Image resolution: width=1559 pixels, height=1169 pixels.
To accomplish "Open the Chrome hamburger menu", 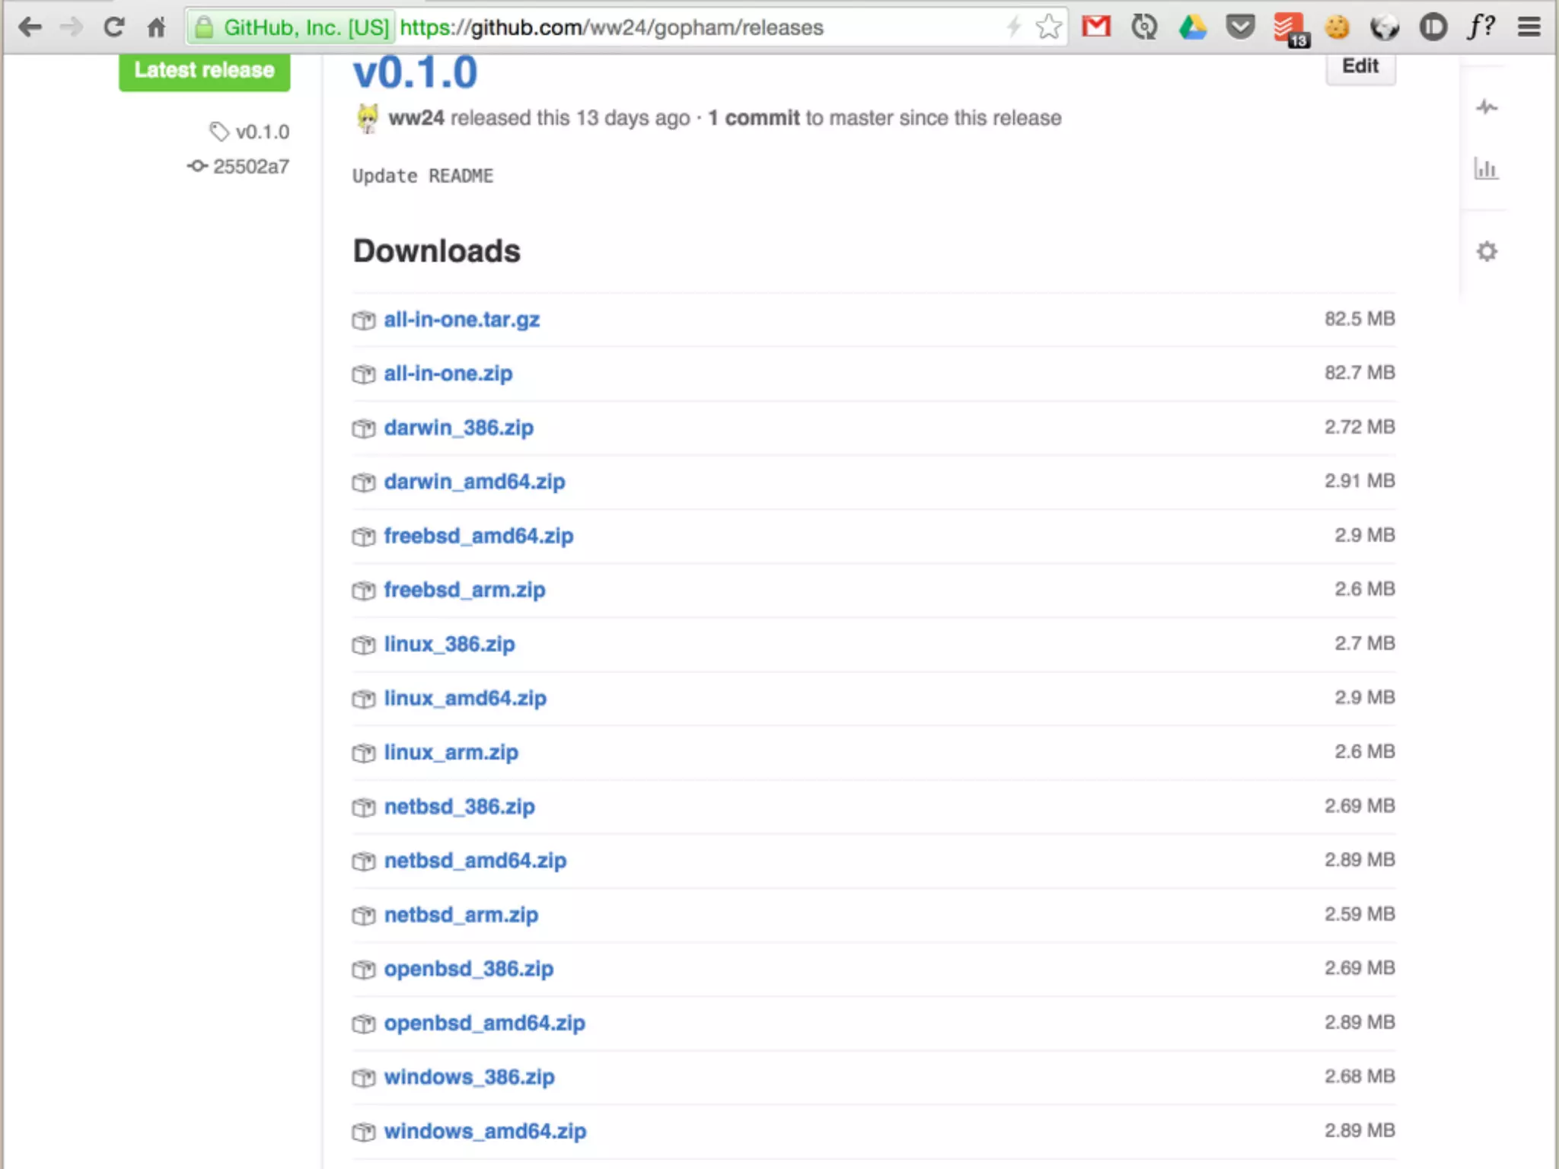I will tap(1529, 28).
